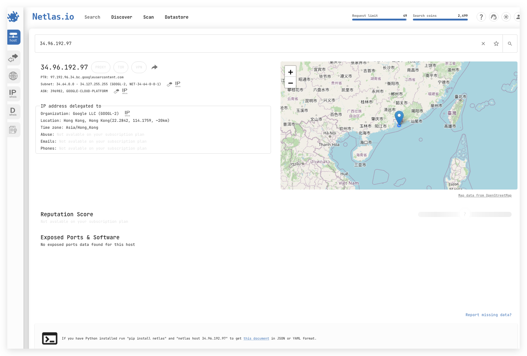Click the Request limit progress bar

pyautogui.click(x=380, y=19)
